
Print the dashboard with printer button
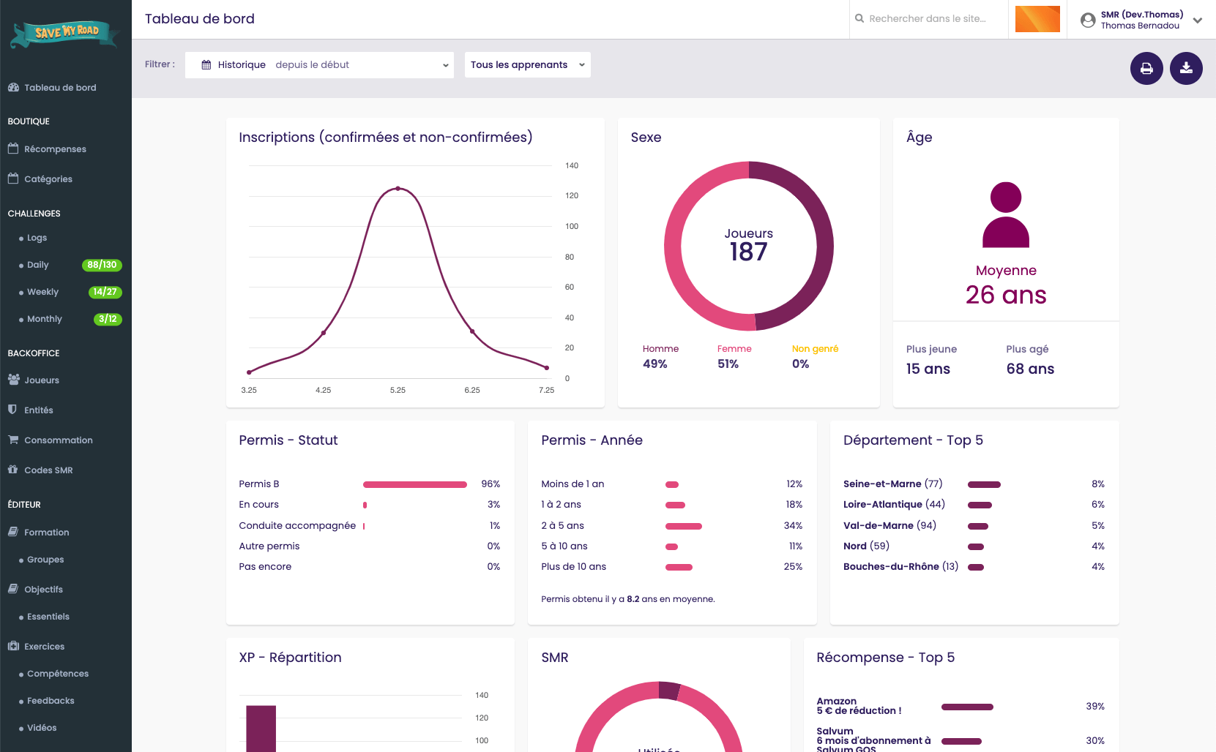(x=1146, y=69)
